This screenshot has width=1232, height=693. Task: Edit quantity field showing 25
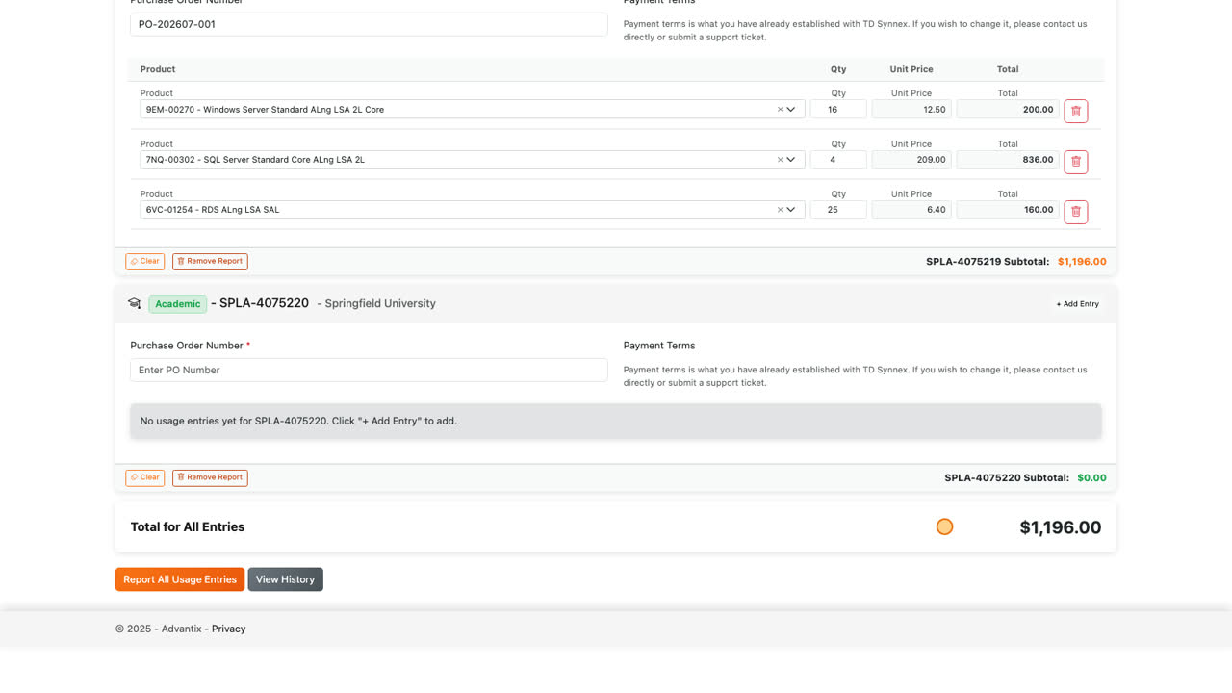pyautogui.click(x=838, y=210)
